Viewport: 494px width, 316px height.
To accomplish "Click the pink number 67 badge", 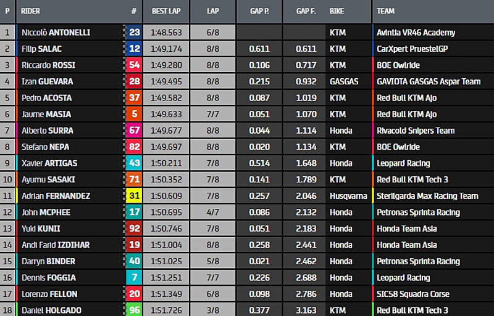I will tap(134, 131).
